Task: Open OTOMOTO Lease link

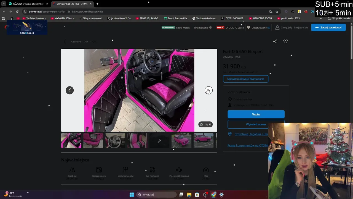Action: [x=230, y=28]
